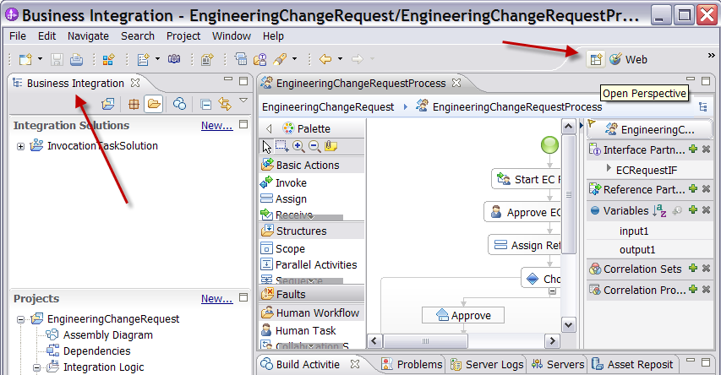
Task: Select Dependencies in project tree
Action: pyautogui.click(x=96, y=351)
